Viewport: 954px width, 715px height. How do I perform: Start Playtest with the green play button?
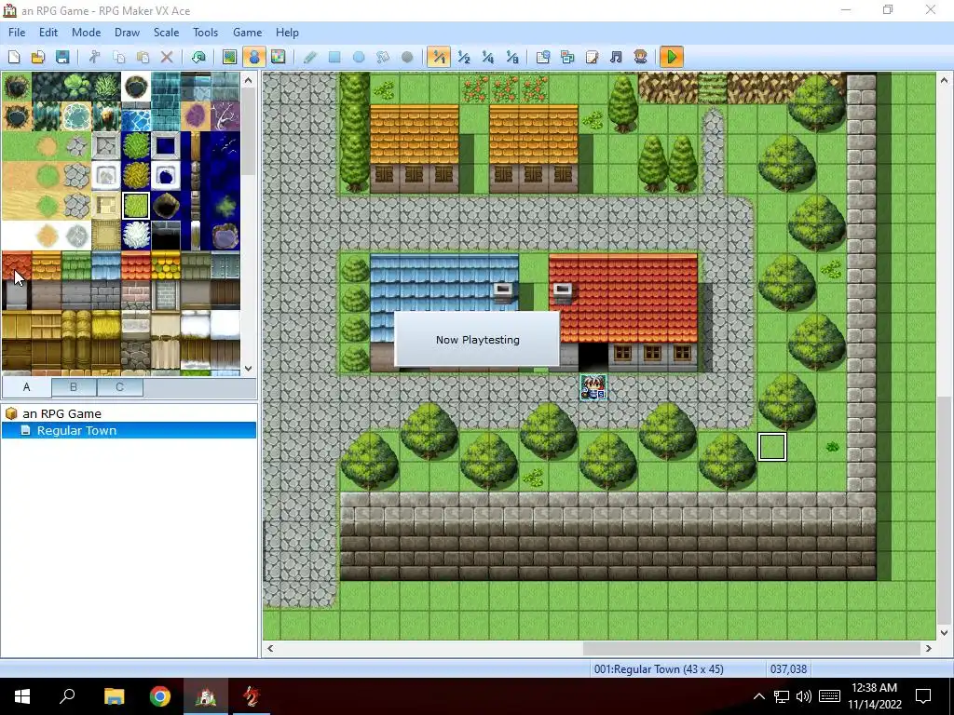pos(672,57)
